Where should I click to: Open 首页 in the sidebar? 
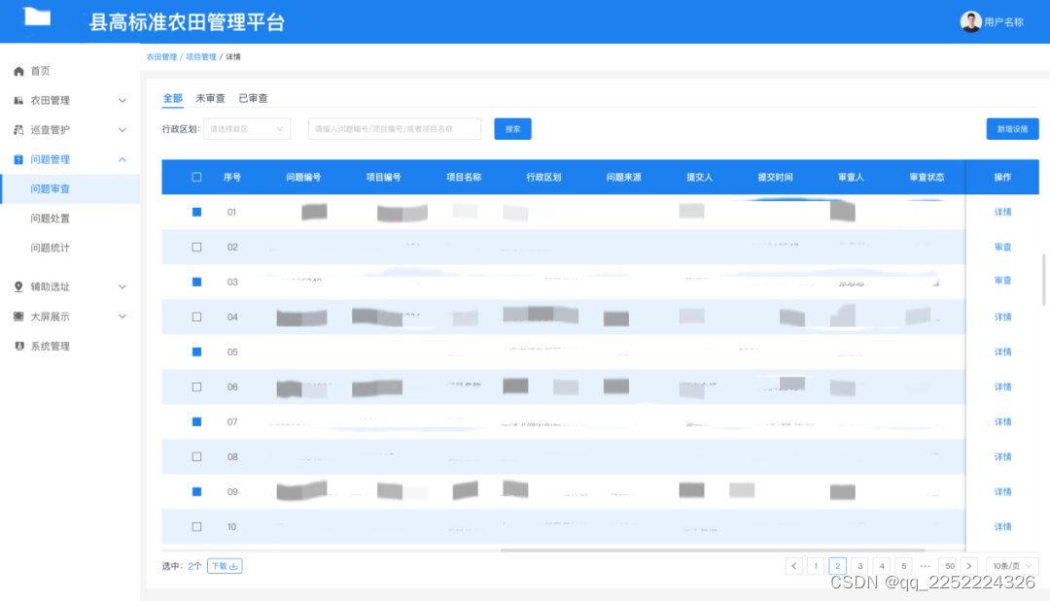[40, 71]
